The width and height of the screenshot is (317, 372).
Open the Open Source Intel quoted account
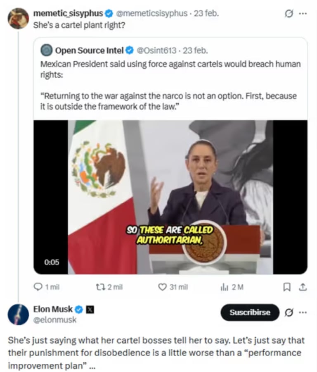(89, 50)
